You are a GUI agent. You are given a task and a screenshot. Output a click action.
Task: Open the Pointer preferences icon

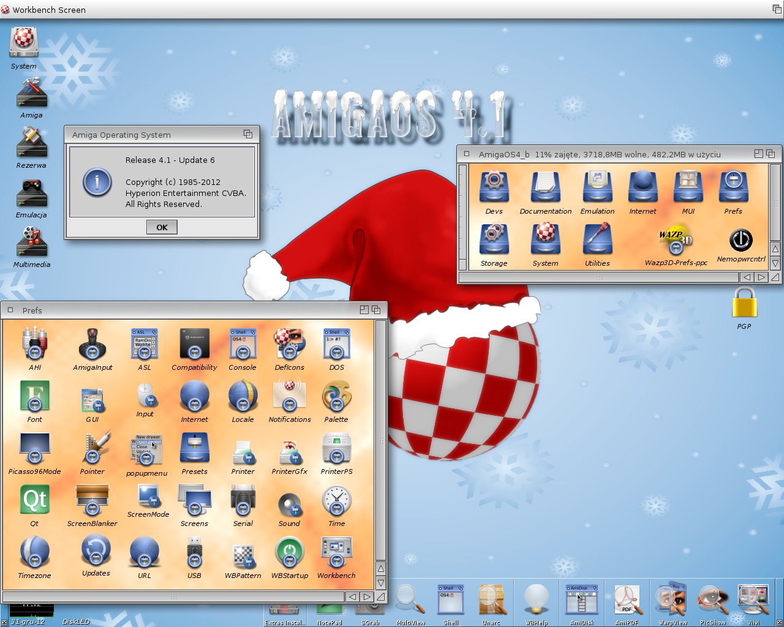pos(95,447)
